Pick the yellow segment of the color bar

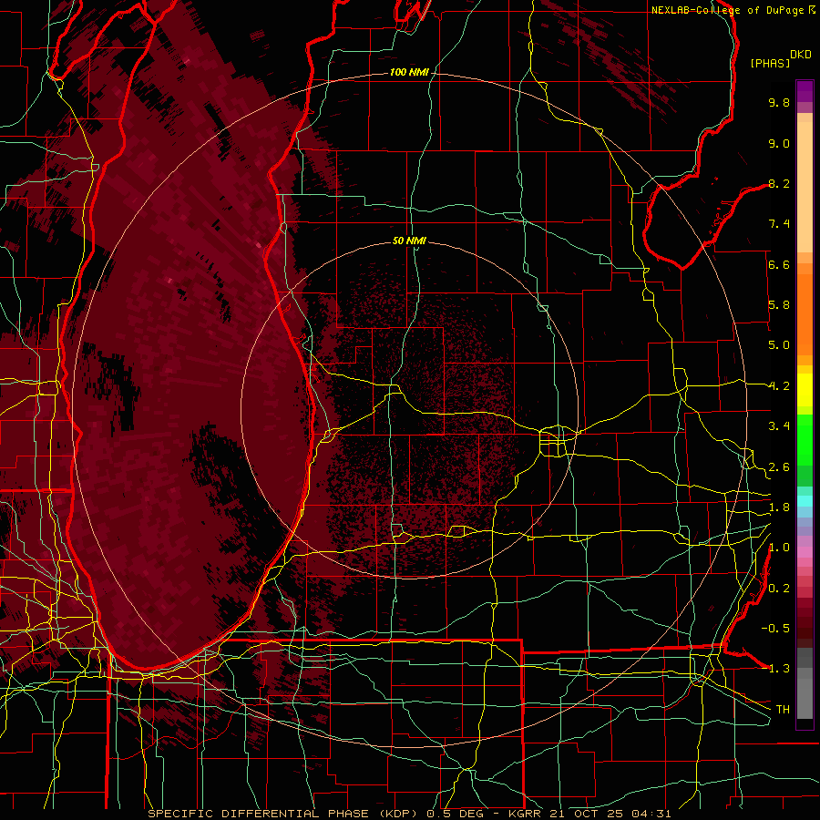805,390
